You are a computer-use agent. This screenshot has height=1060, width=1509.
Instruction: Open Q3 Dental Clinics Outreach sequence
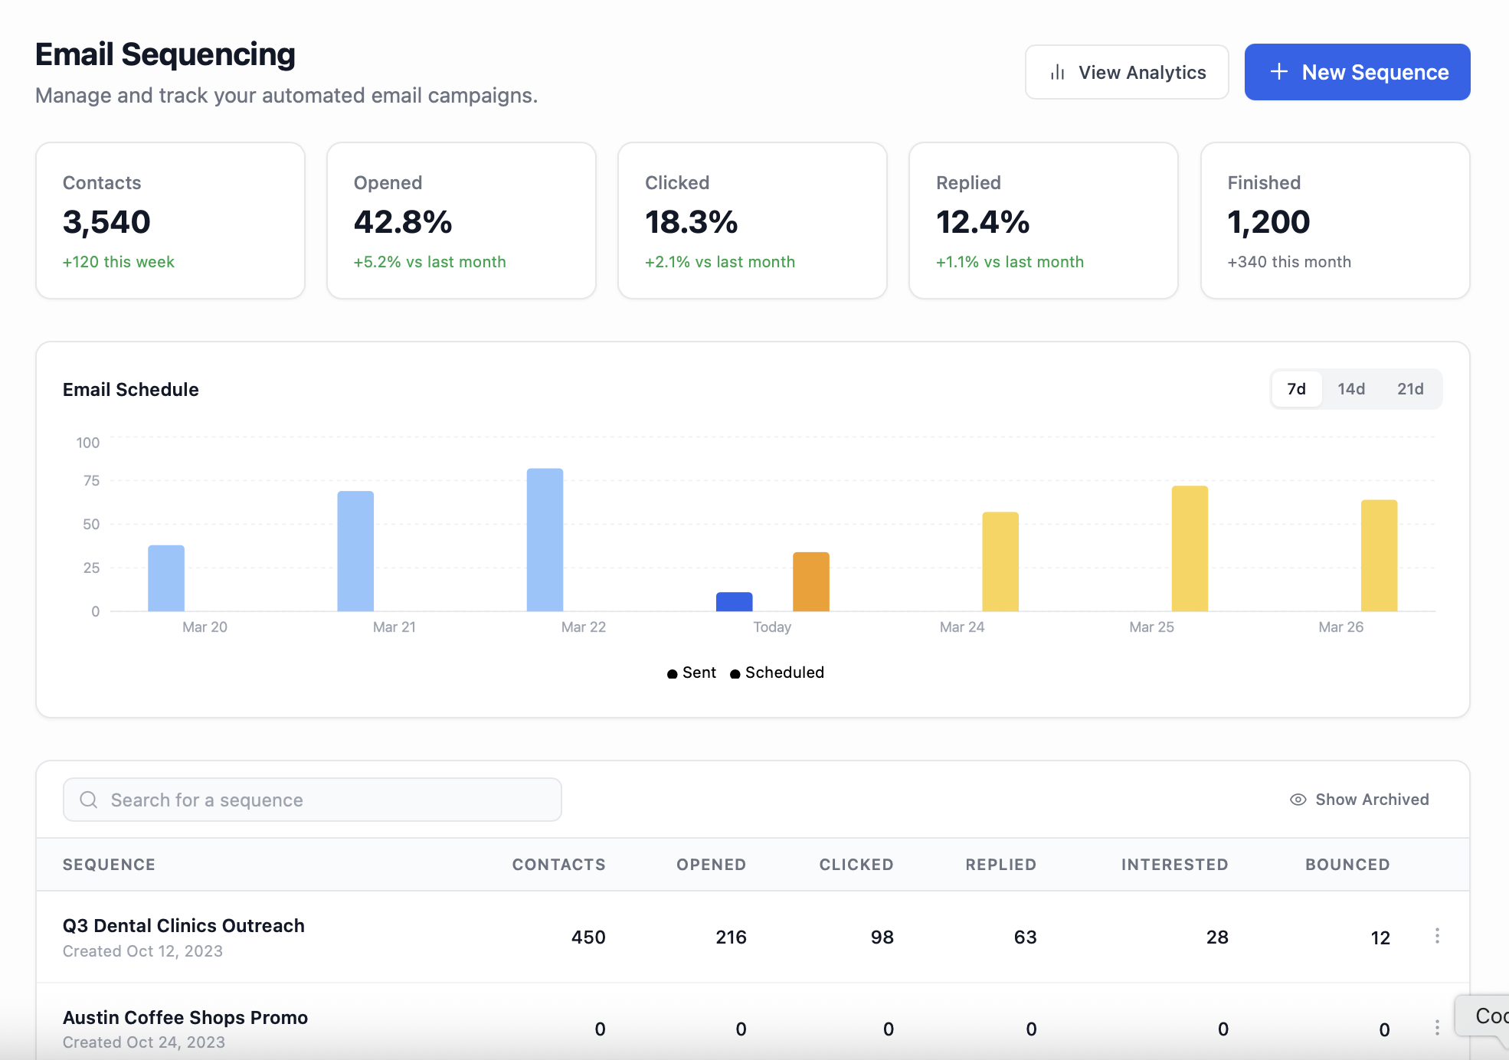tap(184, 926)
